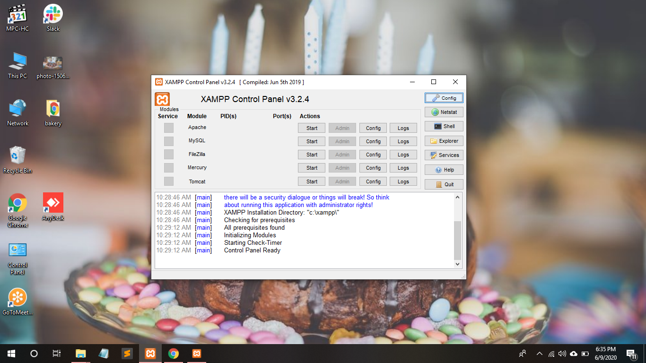Toggle Apache service install checkbox
This screenshot has width=646, height=363.
(169, 128)
